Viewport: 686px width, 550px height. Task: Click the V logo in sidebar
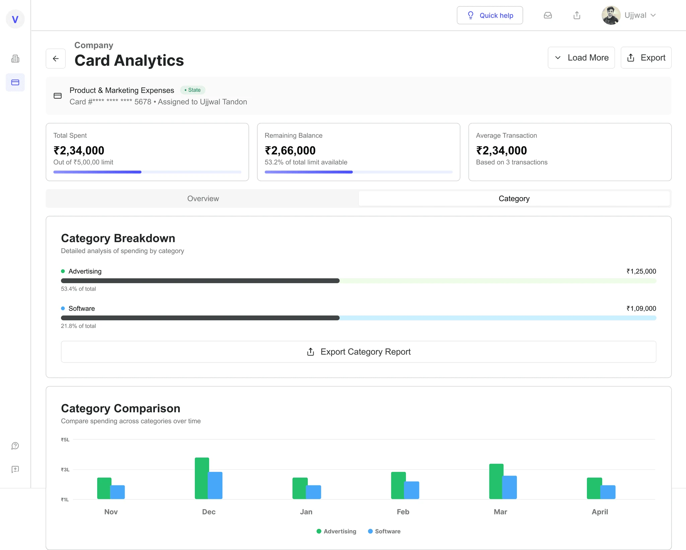[x=15, y=19]
